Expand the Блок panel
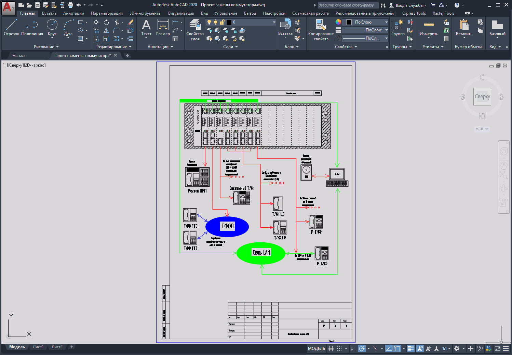The height and width of the screenshot is (355, 512). click(292, 47)
